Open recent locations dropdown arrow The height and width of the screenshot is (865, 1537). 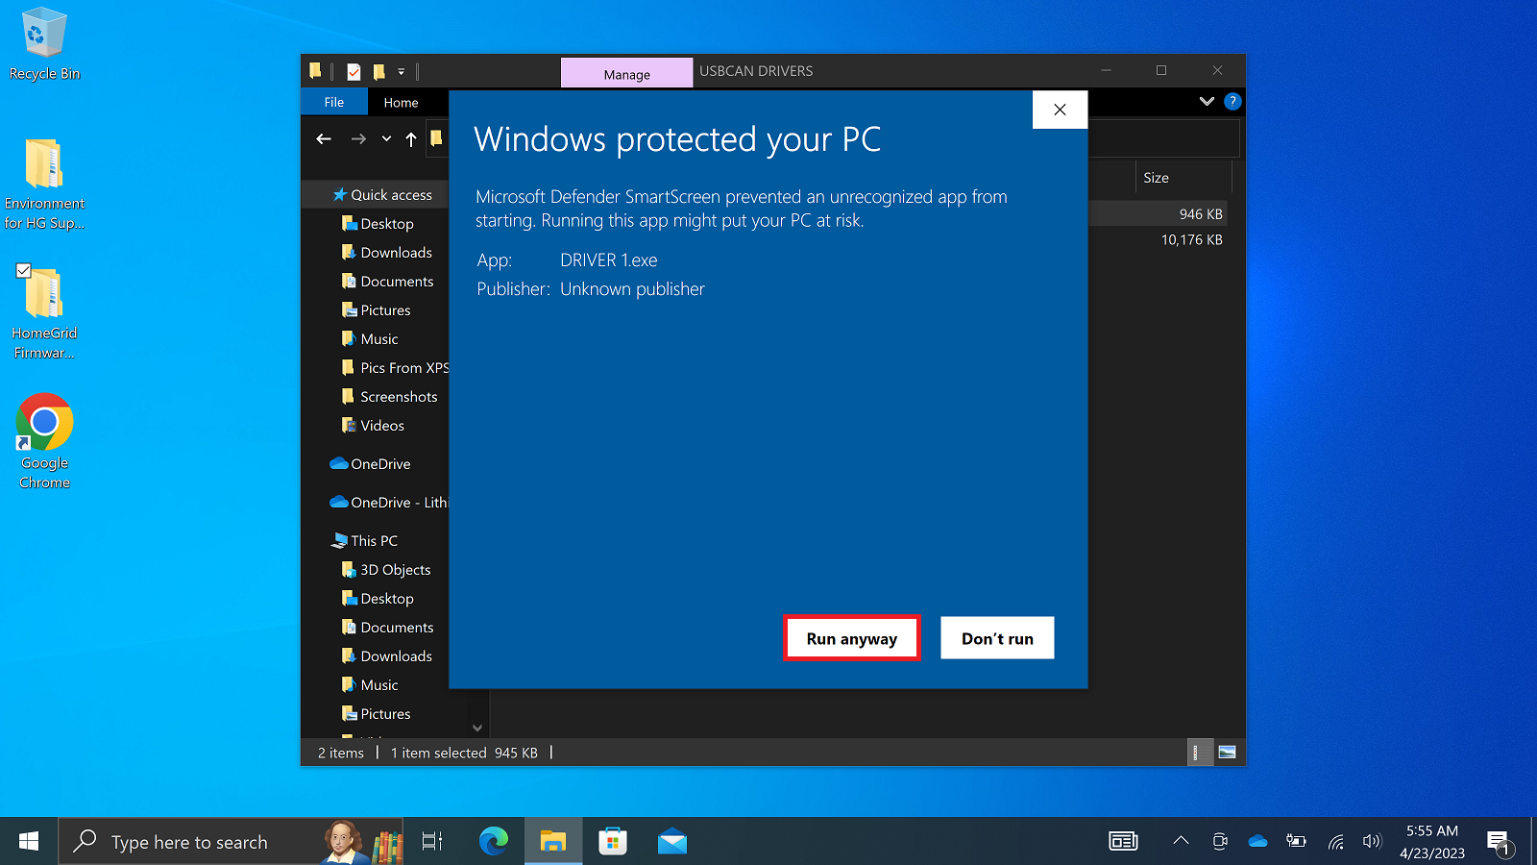point(386,139)
